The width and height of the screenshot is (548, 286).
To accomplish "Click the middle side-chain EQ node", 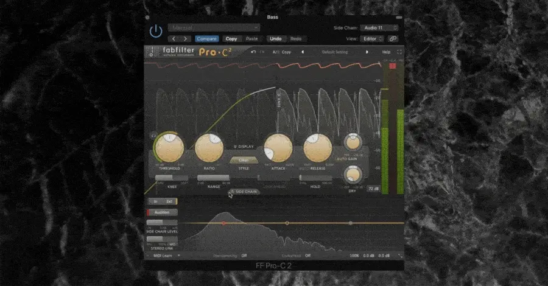I will [287, 223].
